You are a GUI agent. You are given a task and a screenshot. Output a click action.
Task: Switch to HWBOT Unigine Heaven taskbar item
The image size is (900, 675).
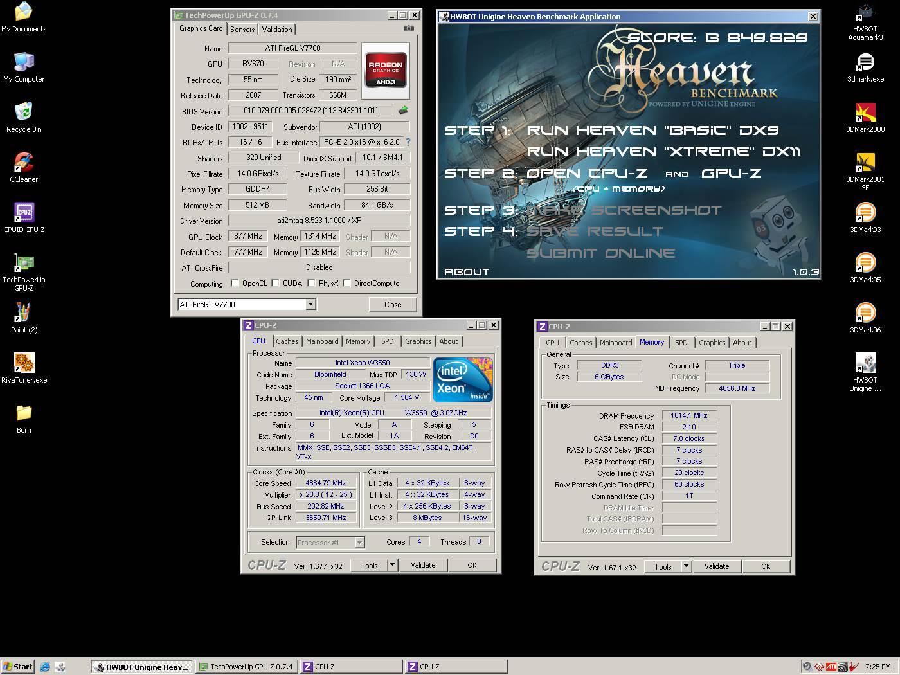pos(141,667)
